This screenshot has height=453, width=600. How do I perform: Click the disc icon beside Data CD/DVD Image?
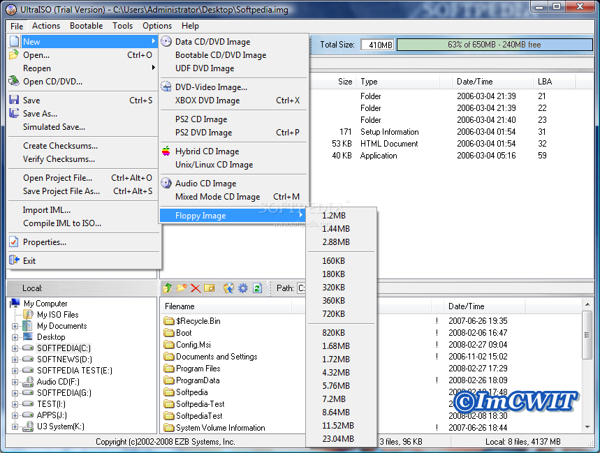(x=166, y=41)
